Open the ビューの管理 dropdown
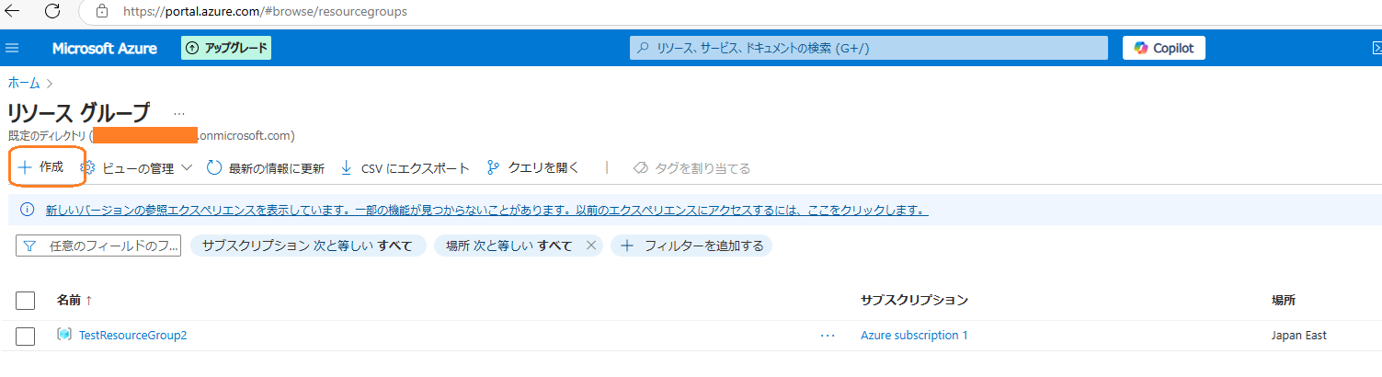This screenshot has height=377, width=1382. 136,168
